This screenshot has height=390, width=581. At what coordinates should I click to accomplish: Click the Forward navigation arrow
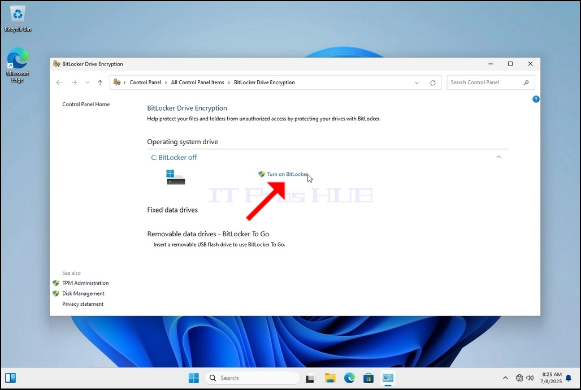click(74, 83)
